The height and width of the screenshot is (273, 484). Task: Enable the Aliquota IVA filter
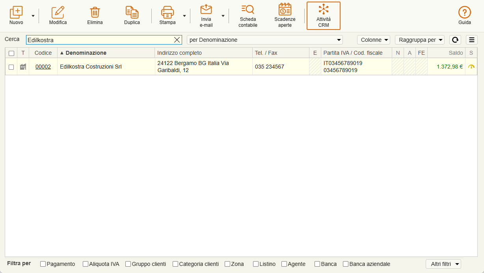coord(86,264)
